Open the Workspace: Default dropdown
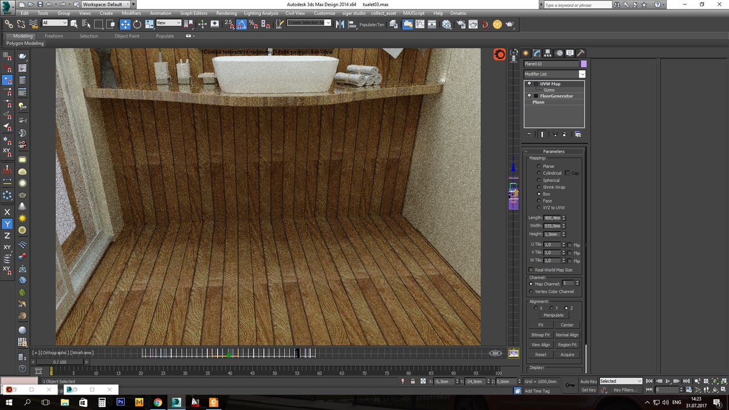Screen dimensions: 729x410 point(105,5)
